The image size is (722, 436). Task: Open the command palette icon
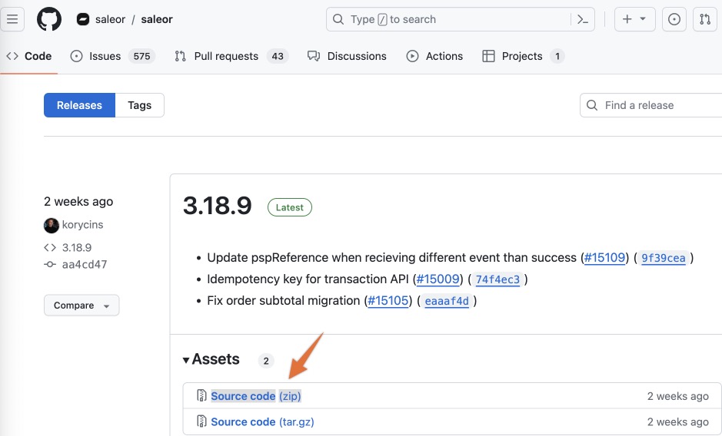coord(583,19)
